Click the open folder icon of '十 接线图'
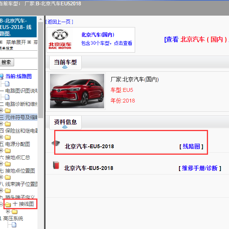 tap(8, 204)
